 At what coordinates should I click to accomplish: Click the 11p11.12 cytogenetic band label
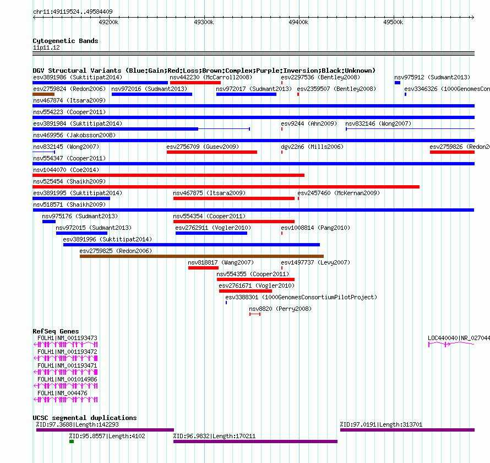[46, 47]
